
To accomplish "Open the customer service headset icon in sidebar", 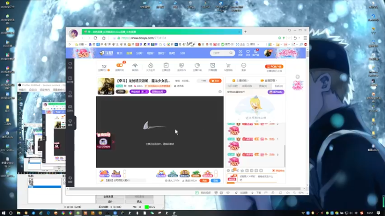I will pyautogui.click(x=70, y=179).
